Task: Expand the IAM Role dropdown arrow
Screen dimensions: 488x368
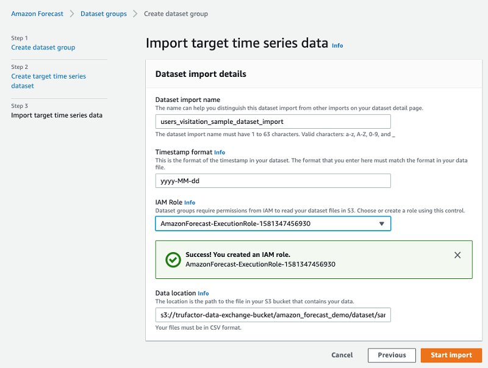Action: (382, 224)
